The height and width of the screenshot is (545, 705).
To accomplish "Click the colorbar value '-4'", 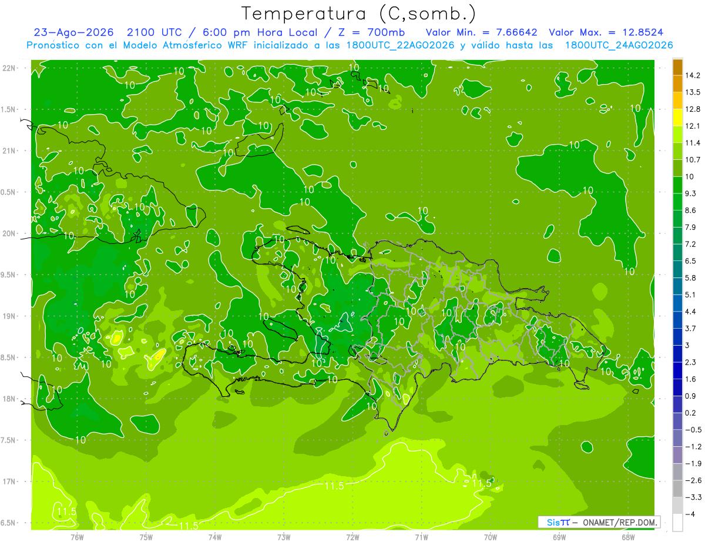I will pyautogui.click(x=689, y=514).
